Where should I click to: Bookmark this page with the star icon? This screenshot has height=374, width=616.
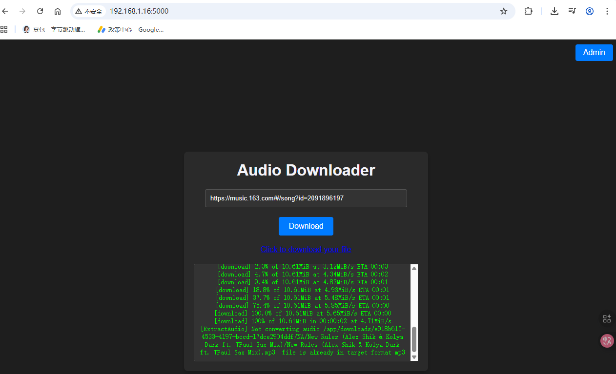tap(504, 11)
